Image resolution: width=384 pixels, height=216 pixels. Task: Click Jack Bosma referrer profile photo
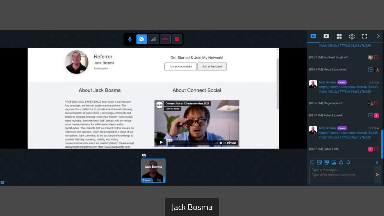[76, 62]
